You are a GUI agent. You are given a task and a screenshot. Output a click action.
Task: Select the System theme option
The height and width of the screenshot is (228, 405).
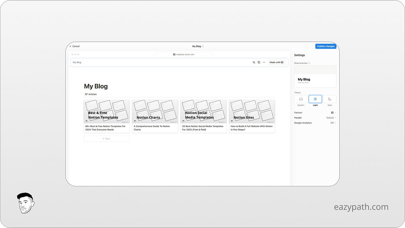(x=301, y=99)
